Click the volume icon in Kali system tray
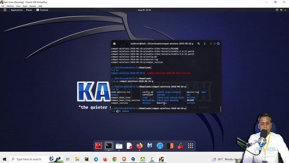Screen dimensions: 289x163 281,10
